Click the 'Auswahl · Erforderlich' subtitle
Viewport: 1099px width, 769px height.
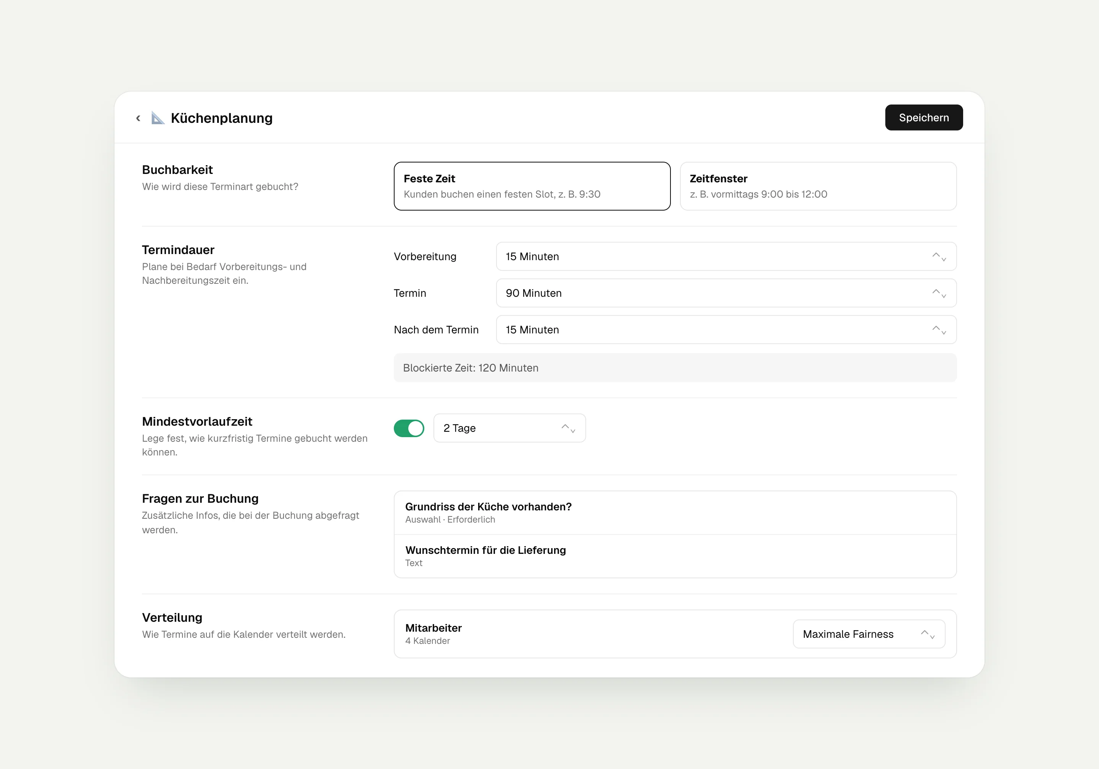coord(450,519)
